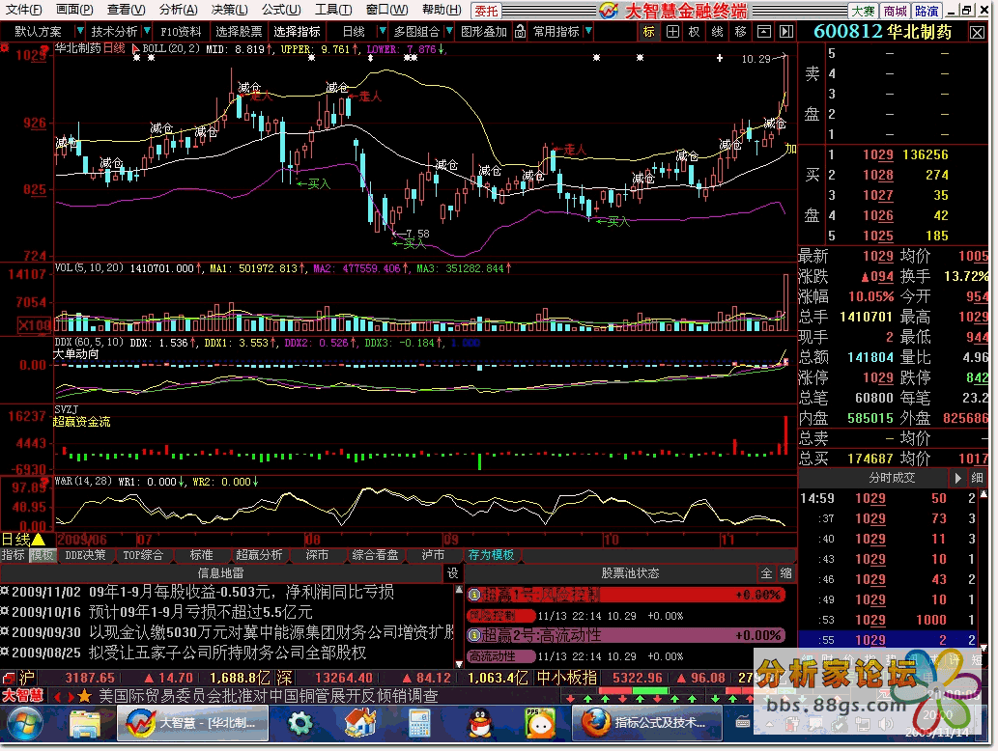Click the 图形叠加 toolbar button
The image size is (998, 751).
pos(484,32)
